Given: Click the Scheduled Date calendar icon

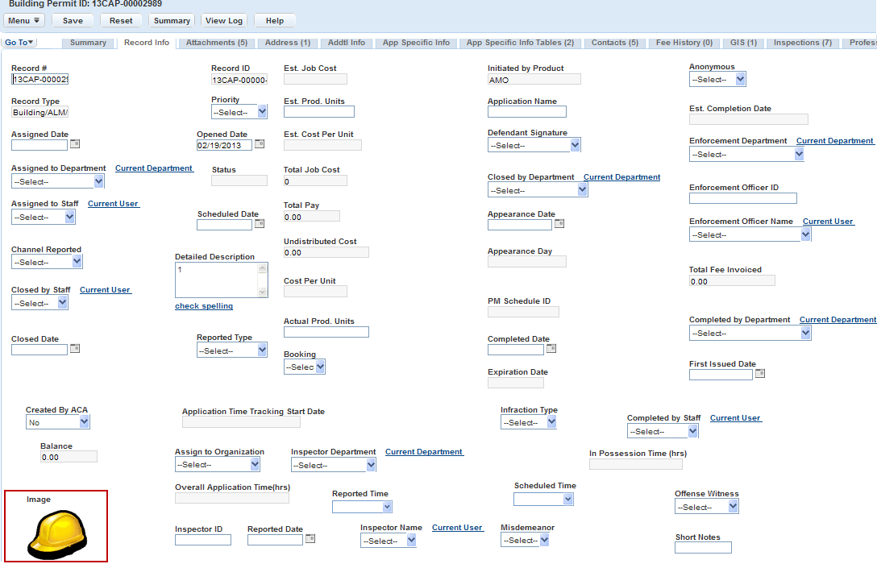Looking at the screenshot, I should point(260,225).
